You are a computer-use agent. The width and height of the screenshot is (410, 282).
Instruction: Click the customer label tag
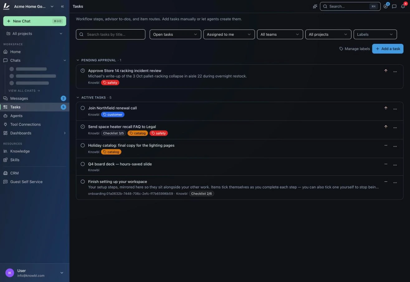[113, 114]
